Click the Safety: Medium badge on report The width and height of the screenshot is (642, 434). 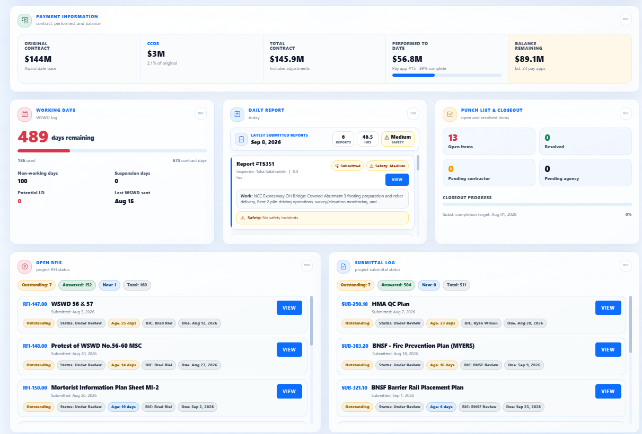pos(388,166)
